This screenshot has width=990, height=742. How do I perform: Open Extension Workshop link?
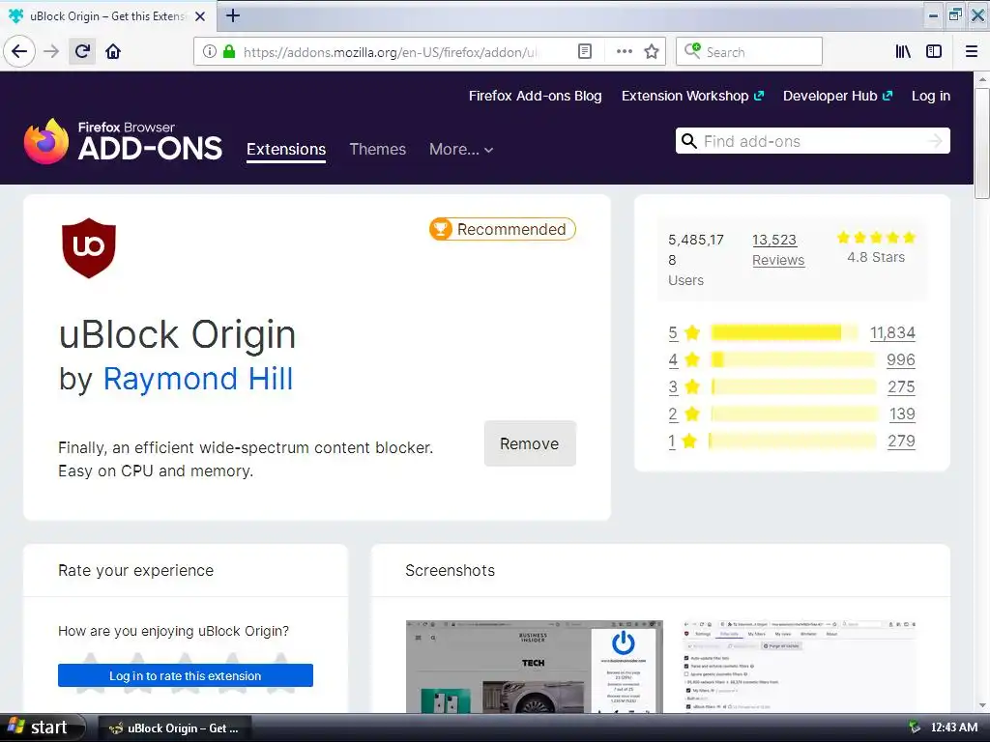tap(692, 96)
